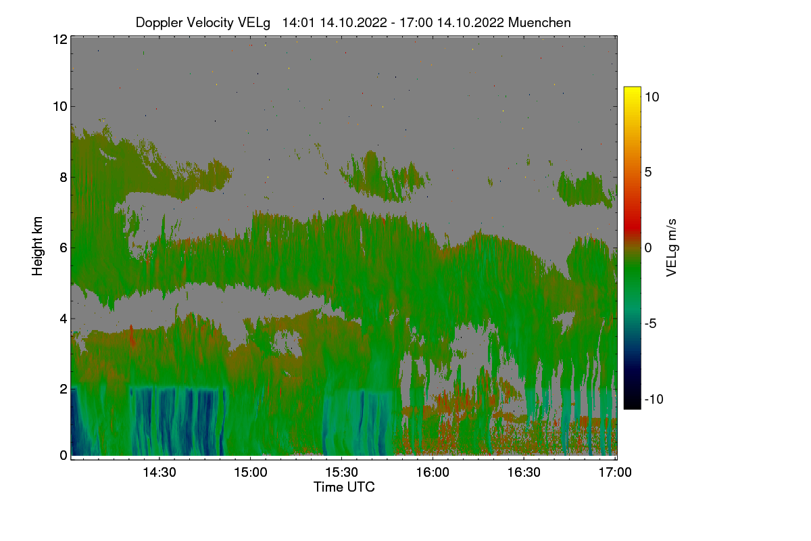This screenshot has width=811, height=541.
Task: Click the 'Time UTC' axis label
Action: (344, 487)
